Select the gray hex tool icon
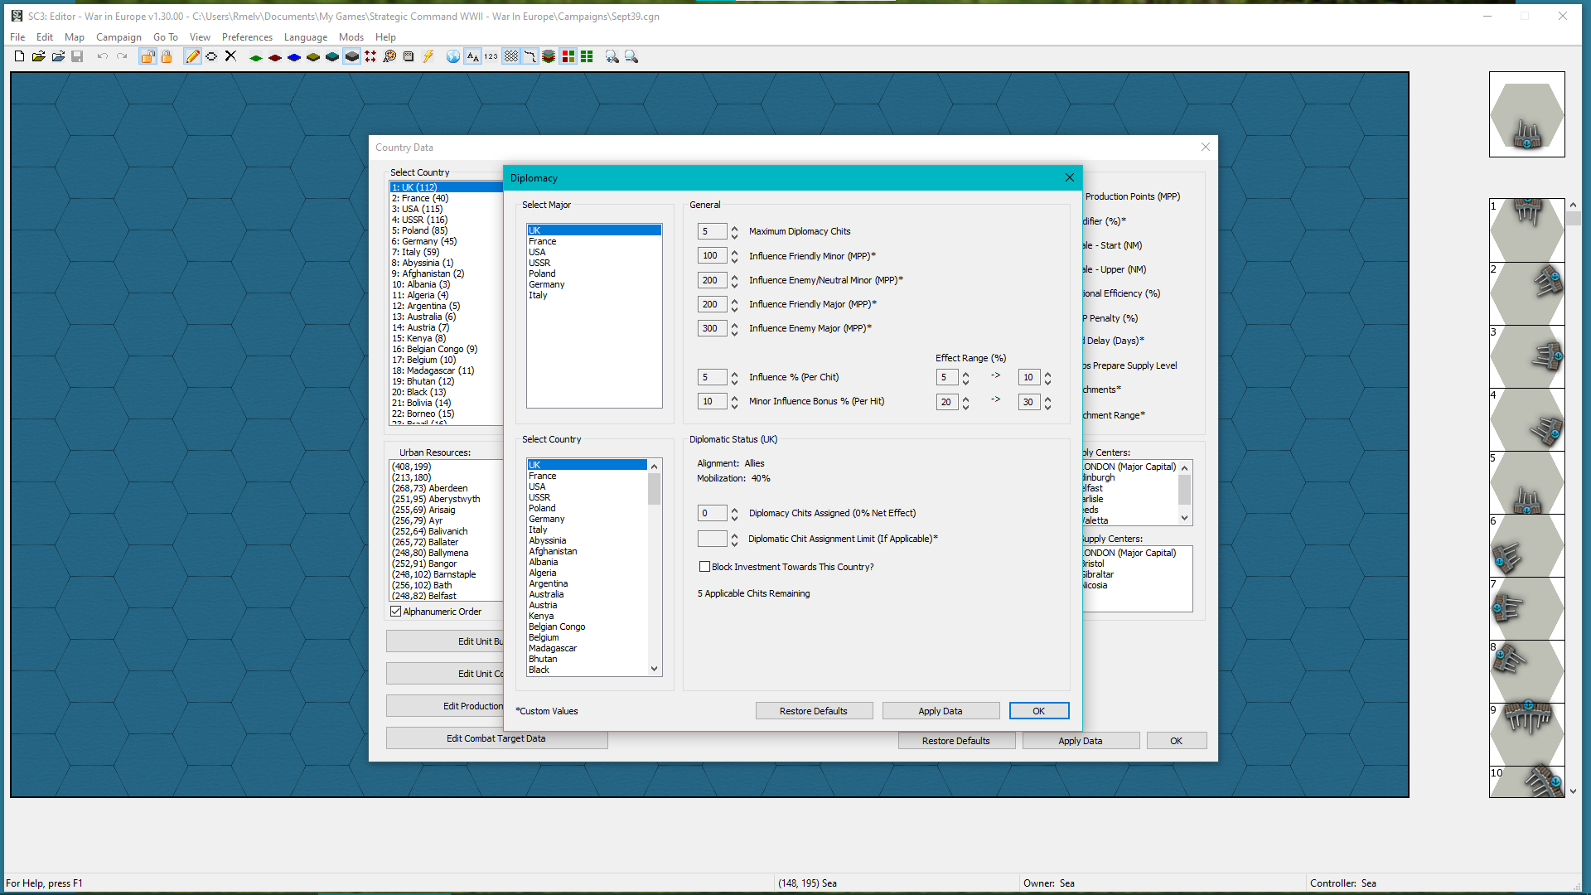The image size is (1591, 895). [351, 56]
